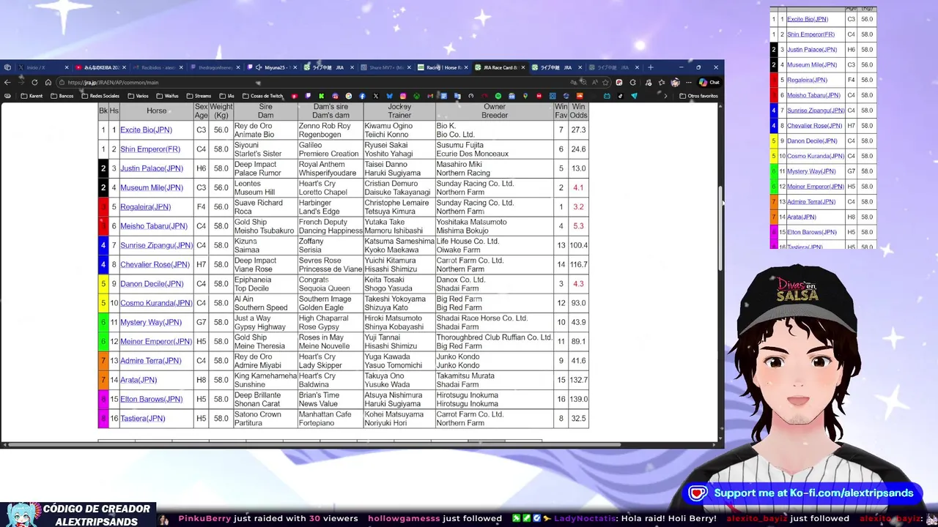The image size is (938, 527).
Task: Click the zoom magnifier icon in address bar
Action: (x=584, y=82)
